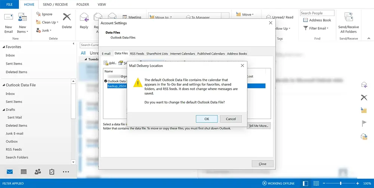Click Tell Me More button
Screen dimensions: 374x188
pos(258,126)
